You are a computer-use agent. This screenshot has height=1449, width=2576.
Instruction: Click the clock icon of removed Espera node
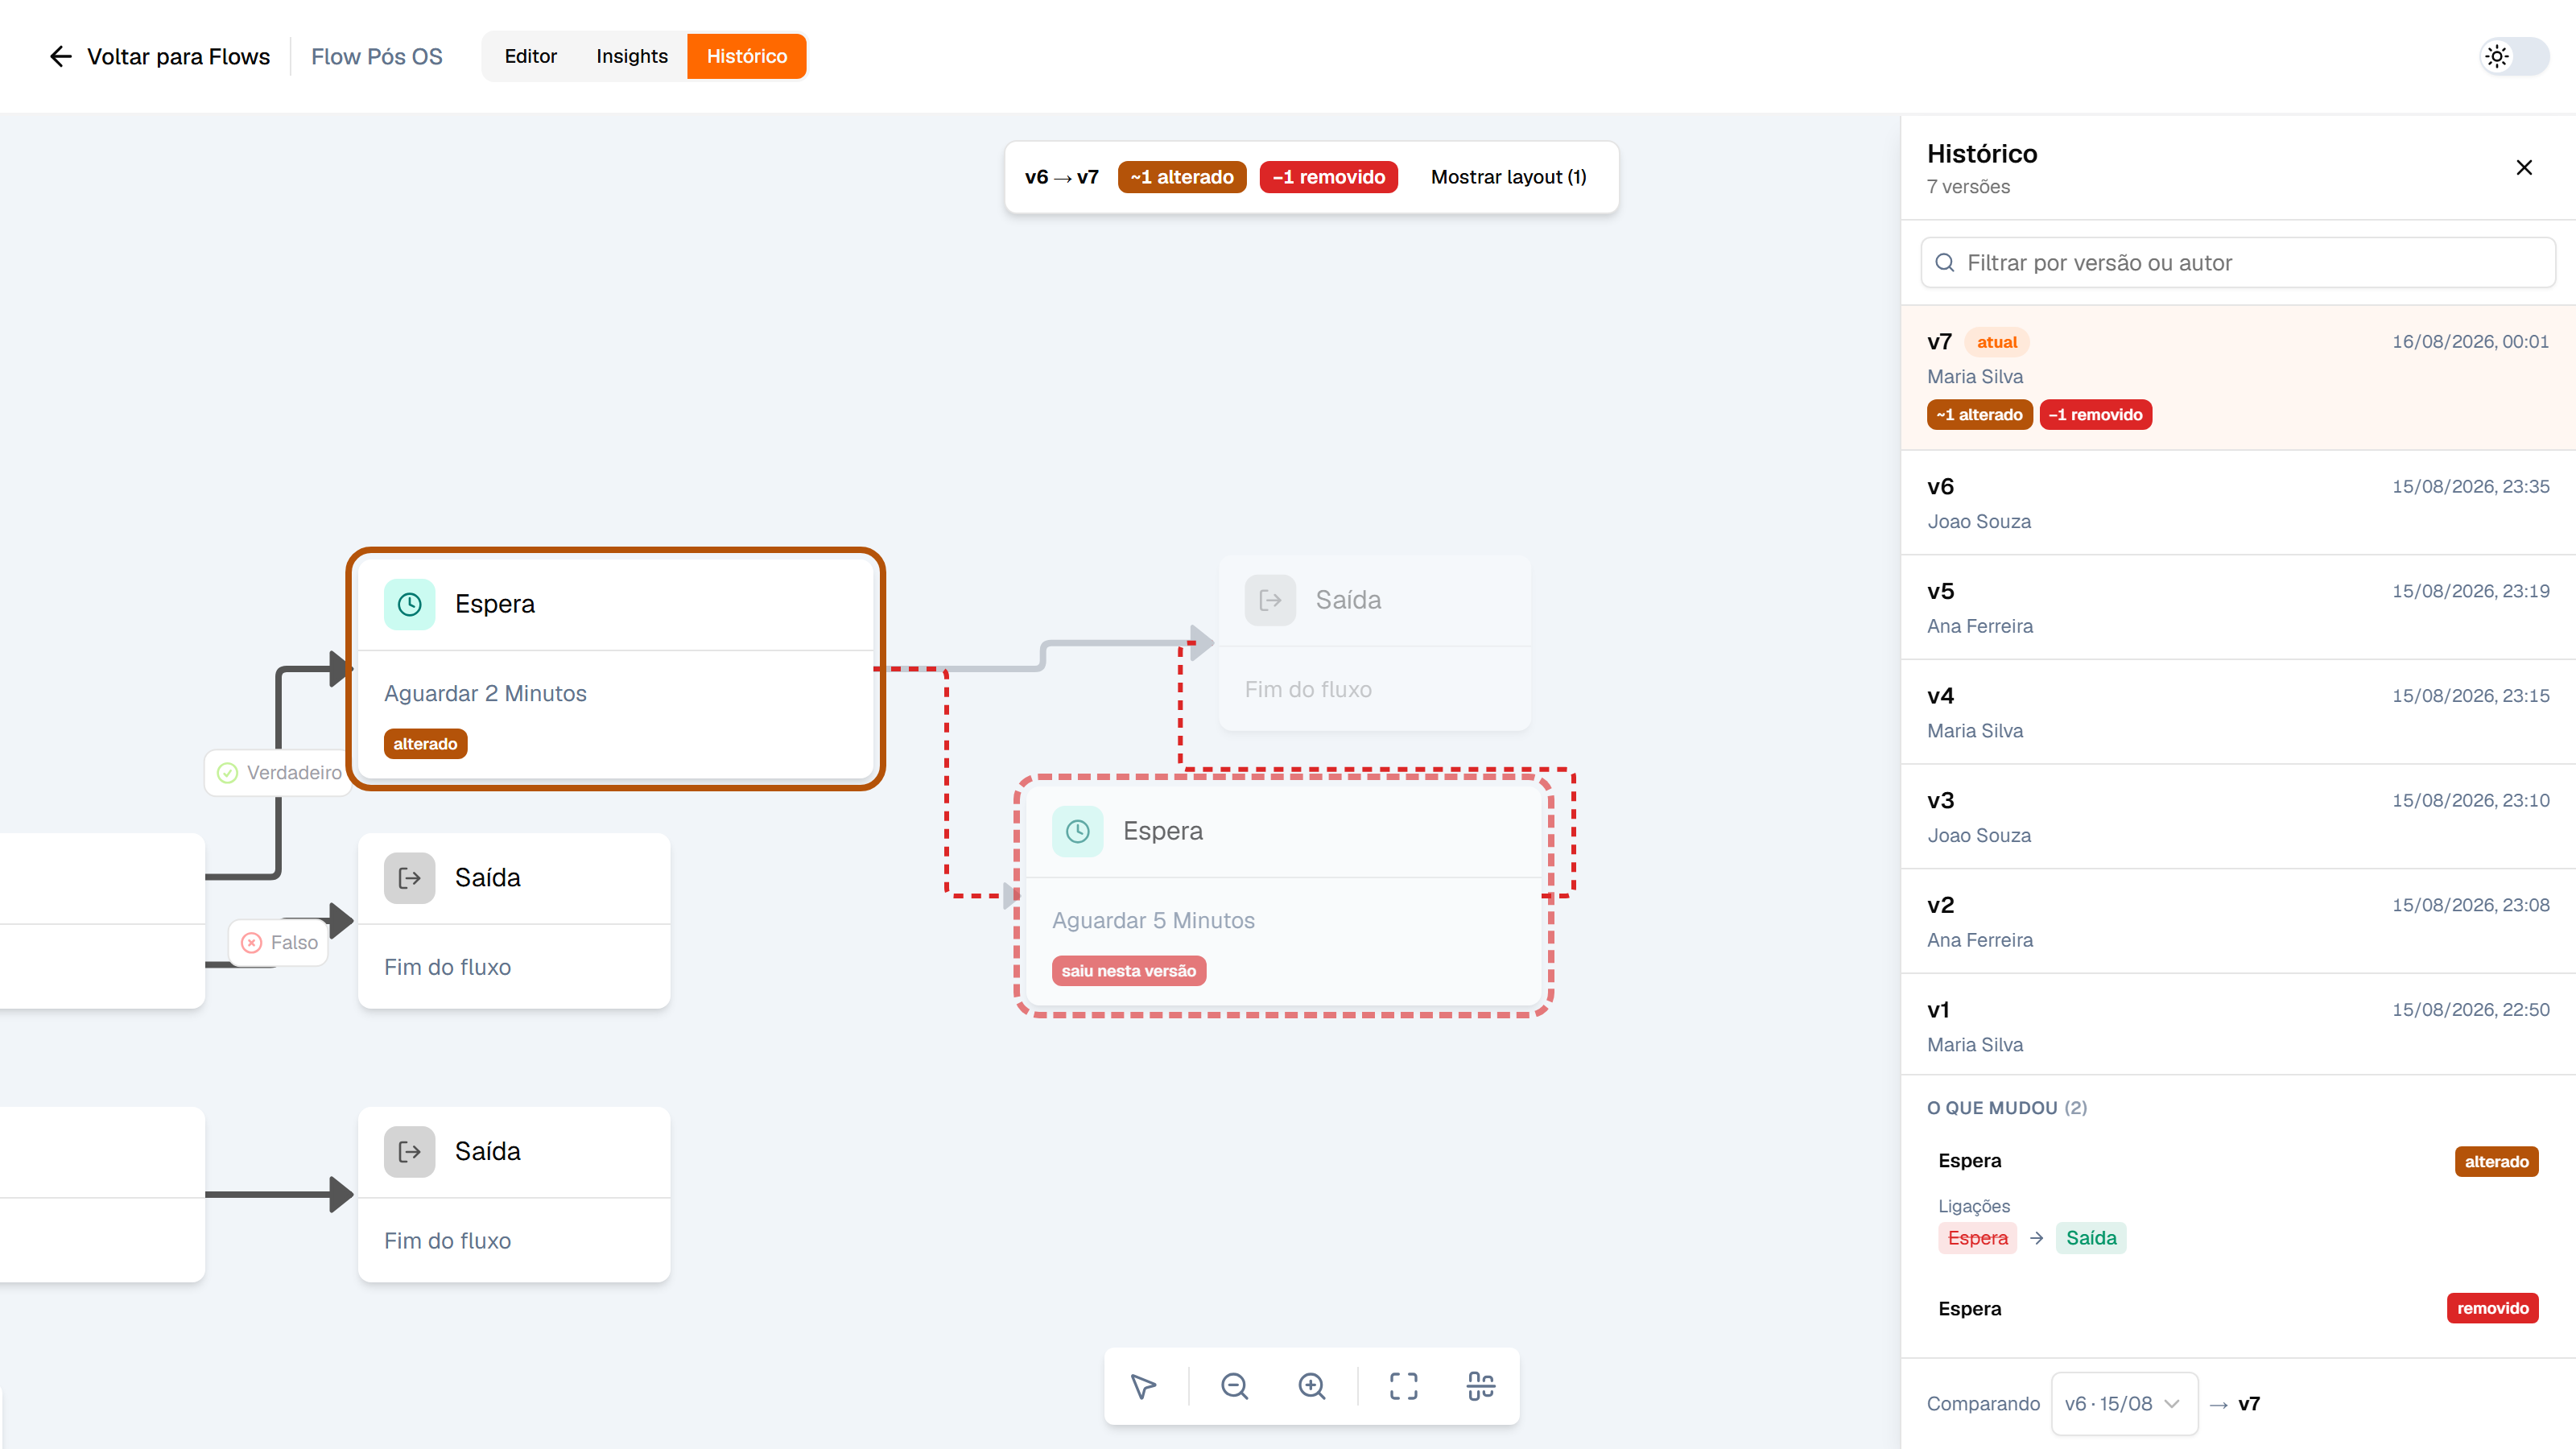click(1078, 831)
